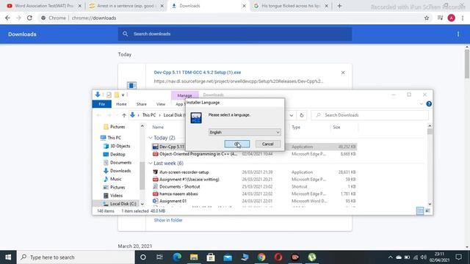The height and width of the screenshot is (264, 470).
Task: Select the Manage tab in Explorer
Action: point(184,95)
